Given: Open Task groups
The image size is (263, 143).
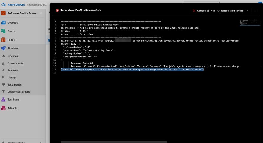Looking at the screenshot, I should click(14, 85).
